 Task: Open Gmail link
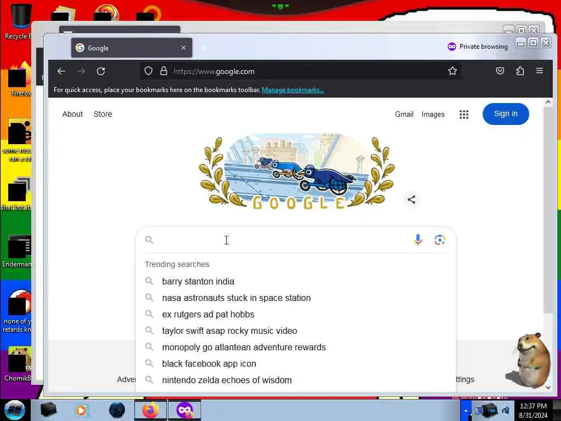(404, 114)
